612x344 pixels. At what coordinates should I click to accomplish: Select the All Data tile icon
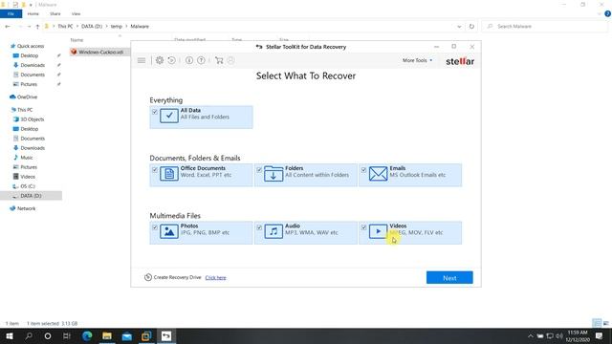point(169,116)
